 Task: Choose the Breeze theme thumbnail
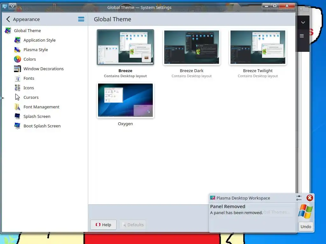click(125, 47)
